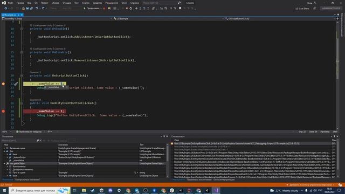Screen dimensions: 345x194
Task: Toggle the breakpoint on line 28
Action: 3,112
